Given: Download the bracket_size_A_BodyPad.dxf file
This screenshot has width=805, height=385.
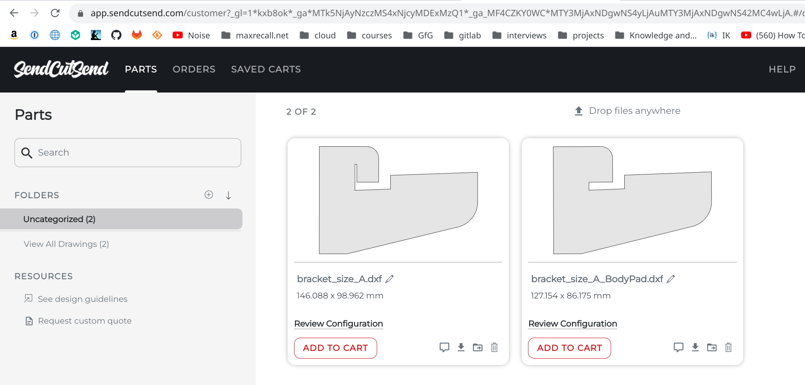Looking at the screenshot, I should [x=695, y=347].
